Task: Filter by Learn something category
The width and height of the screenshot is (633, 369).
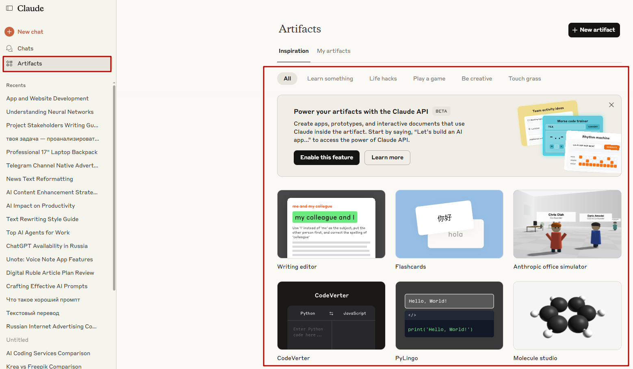Action: (330, 78)
